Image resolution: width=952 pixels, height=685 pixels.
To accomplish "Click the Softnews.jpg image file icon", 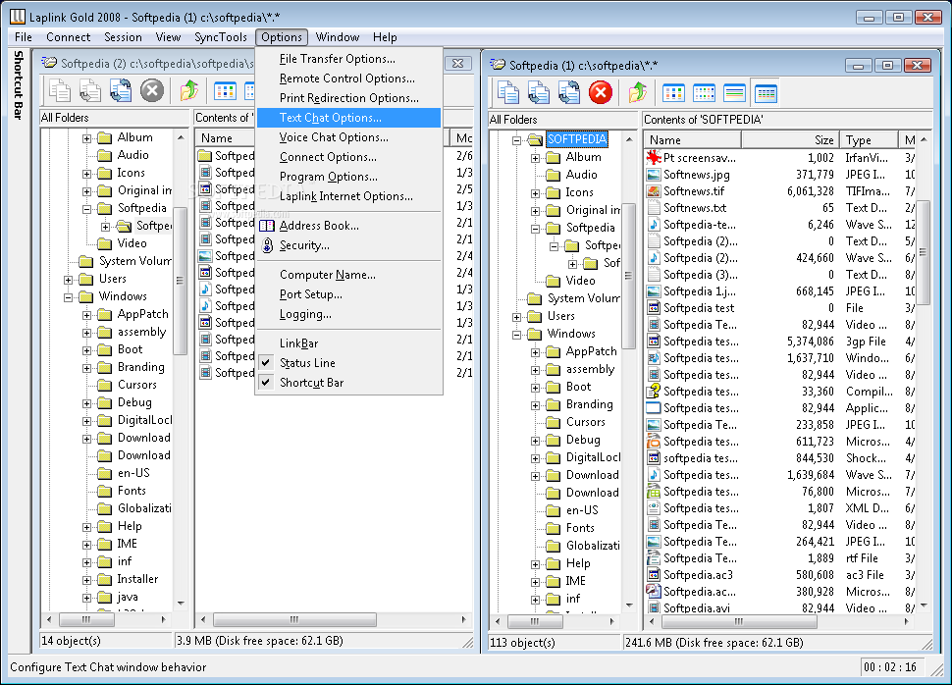I will click(x=654, y=175).
